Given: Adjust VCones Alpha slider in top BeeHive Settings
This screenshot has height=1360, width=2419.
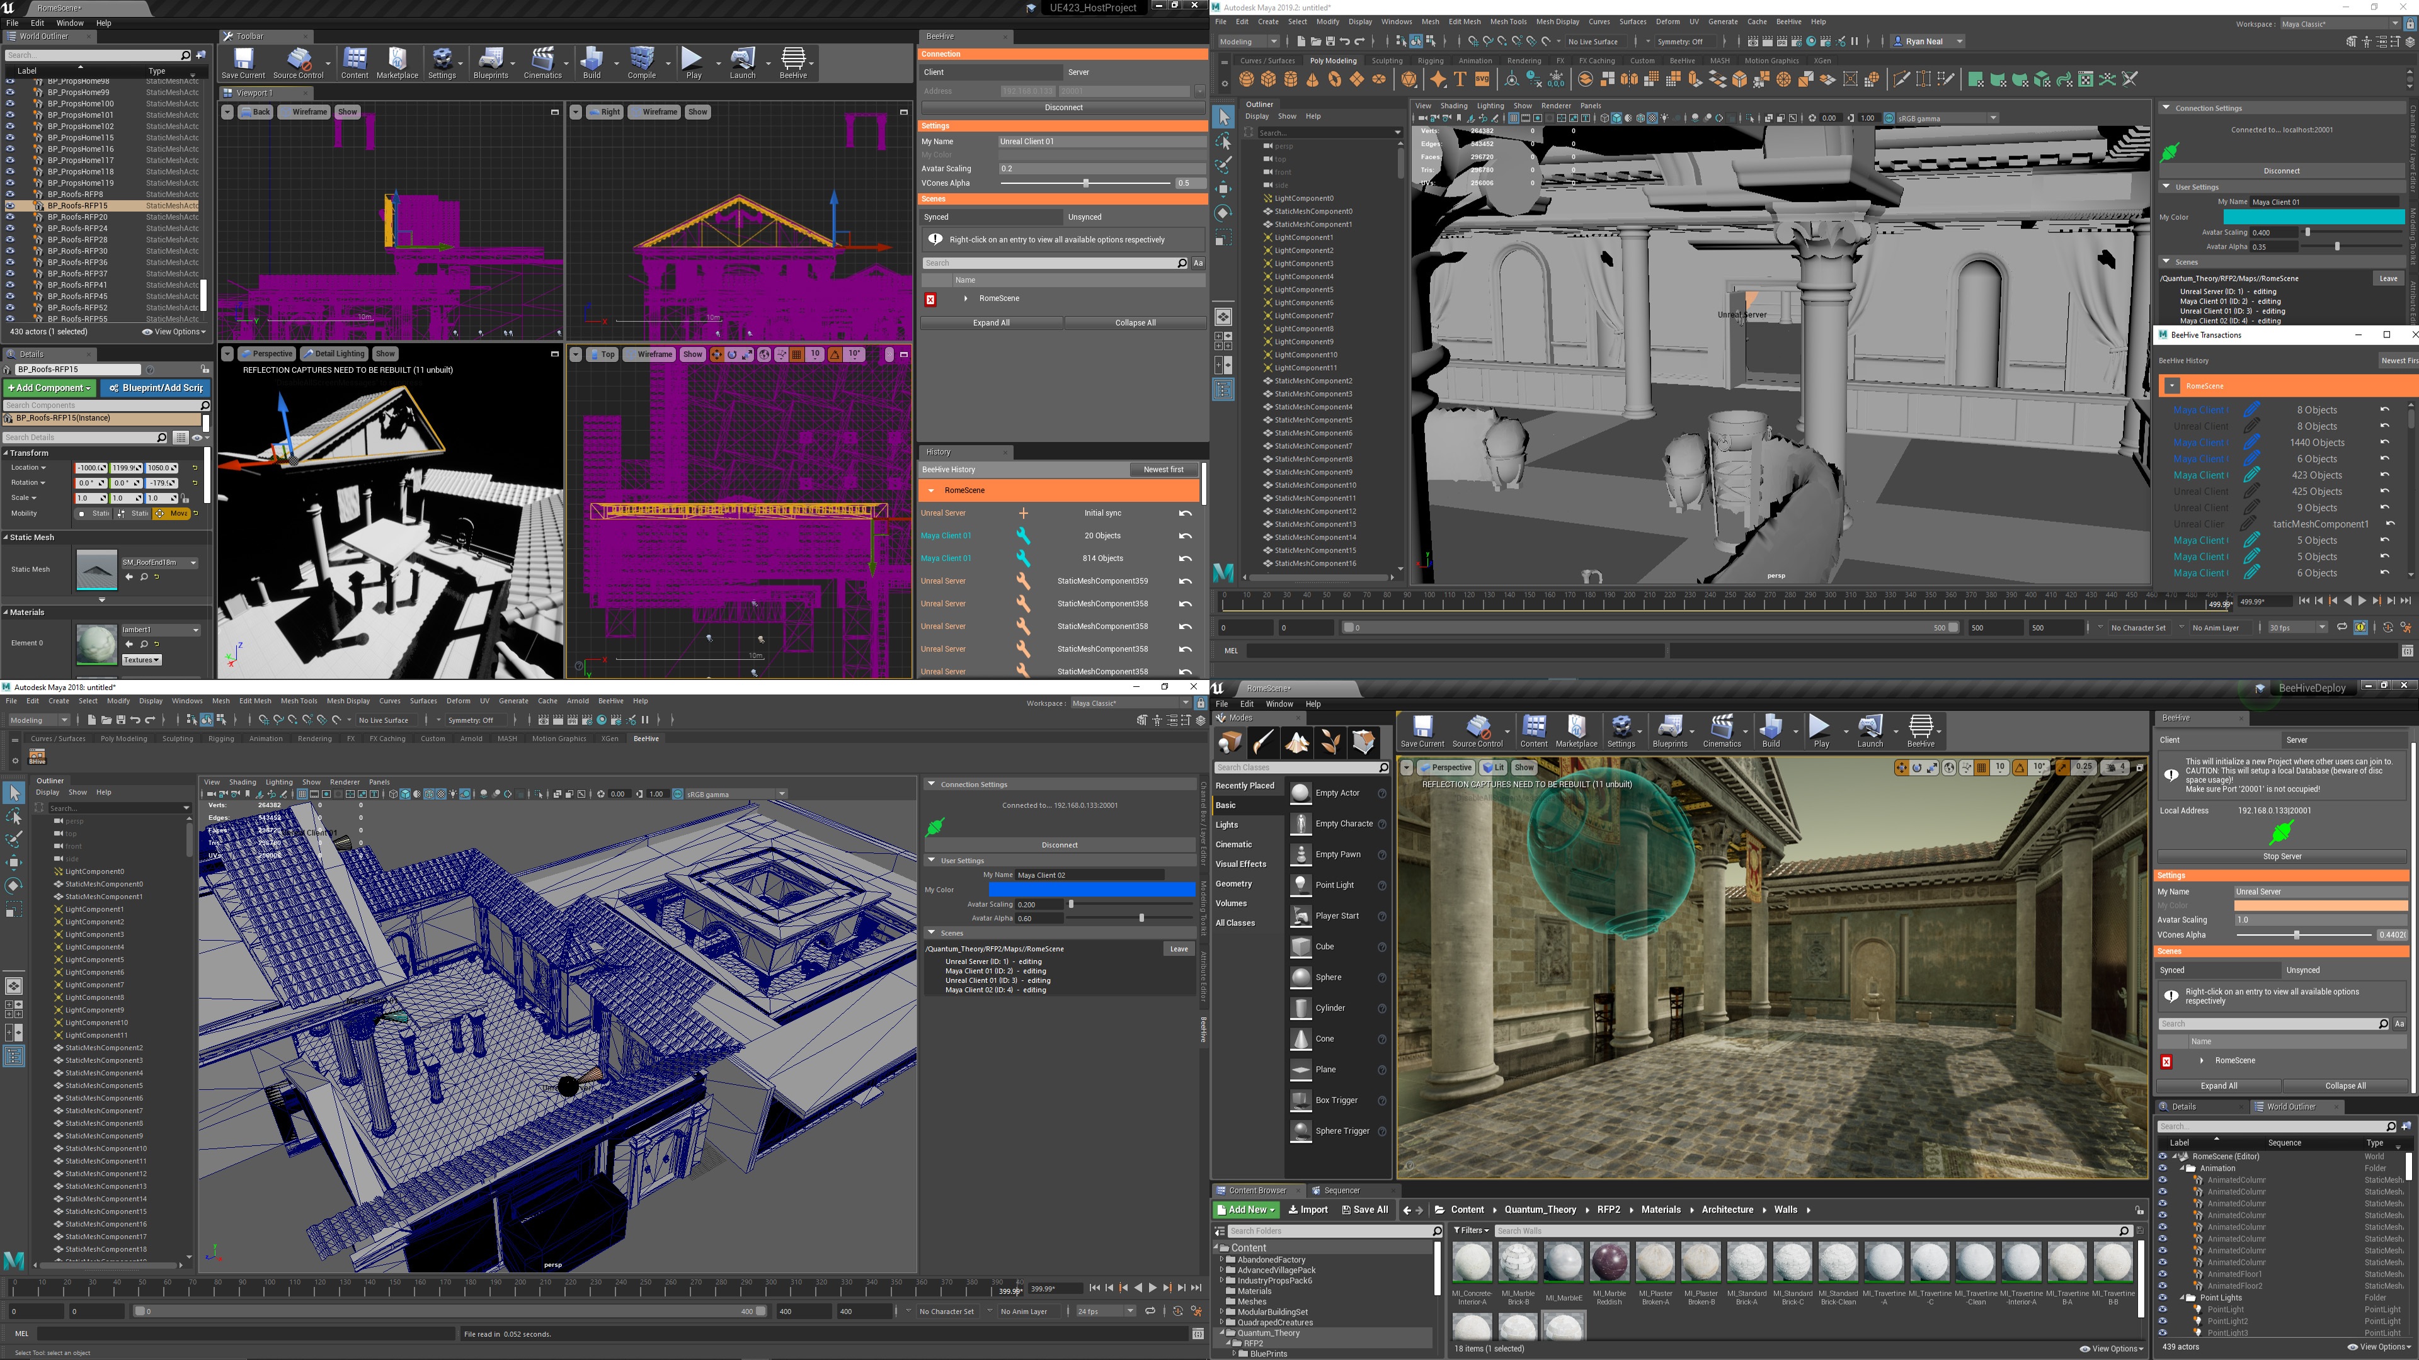Looking at the screenshot, I should pyautogui.click(x=1087, y=183).
